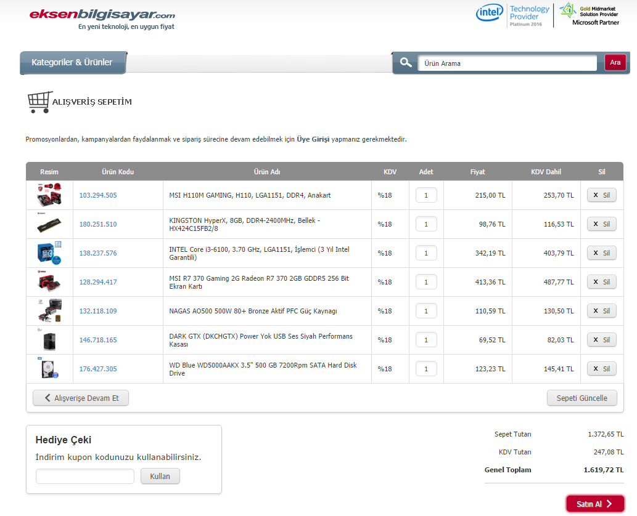Screen dimensions: 637x516
Task: Click quantity field for MSI R7 370
Action: [x=426, y=282]
